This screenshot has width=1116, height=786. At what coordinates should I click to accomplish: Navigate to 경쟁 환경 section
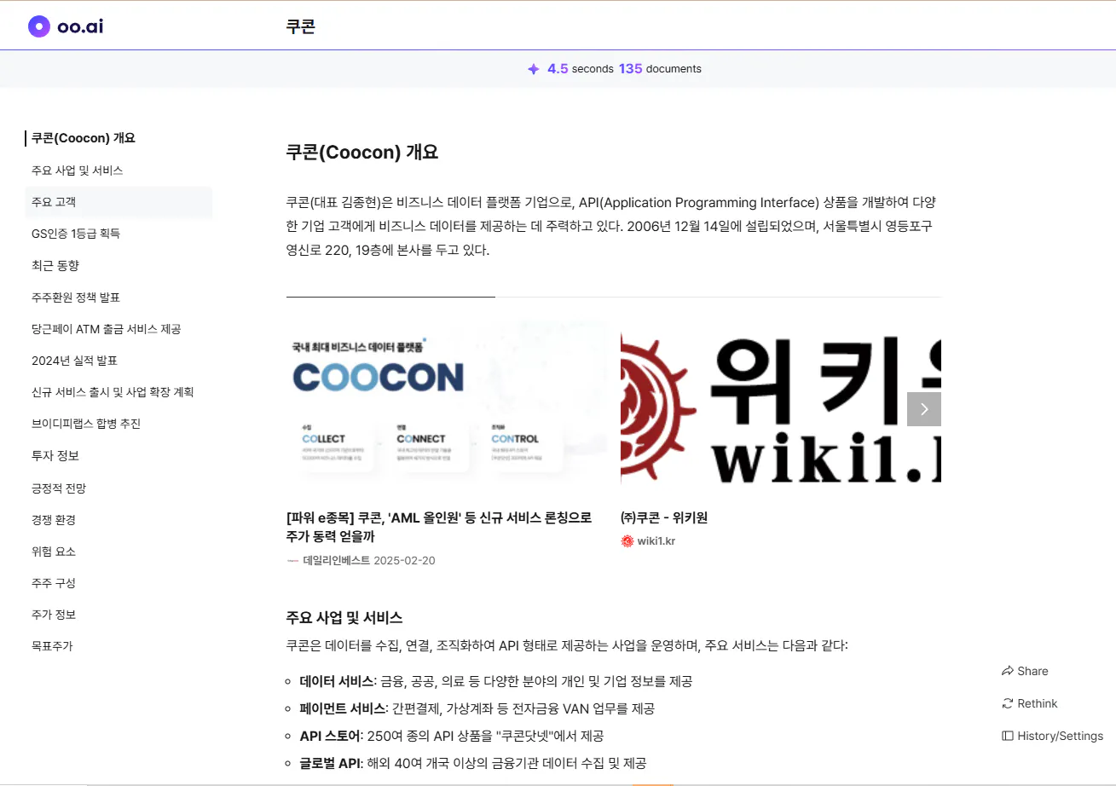(54, 520)
